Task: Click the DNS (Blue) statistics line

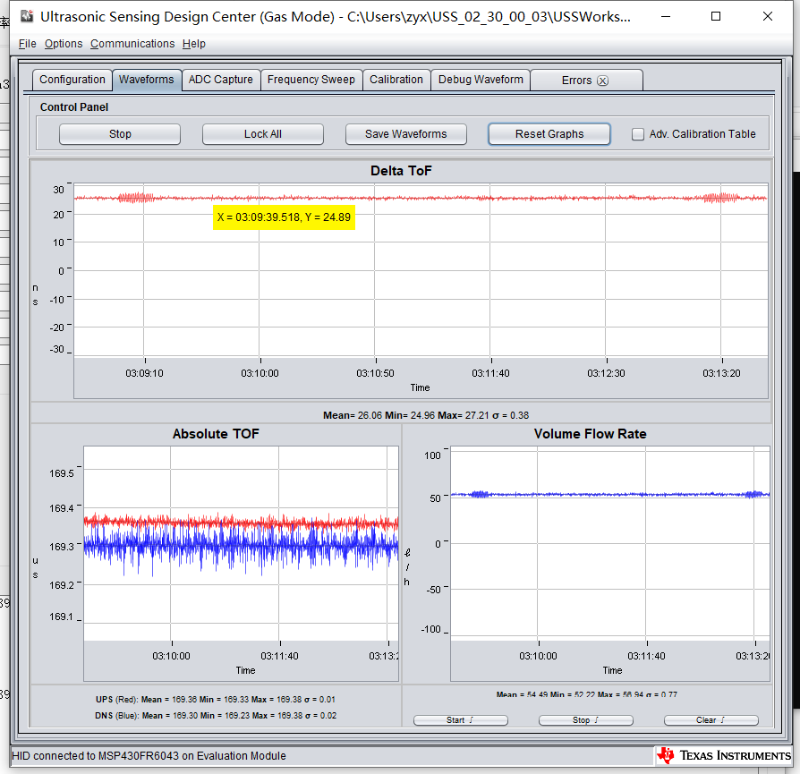Action: coord(216,716)
